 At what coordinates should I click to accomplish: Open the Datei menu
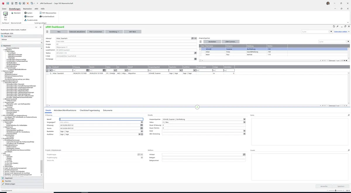(4, 9)
